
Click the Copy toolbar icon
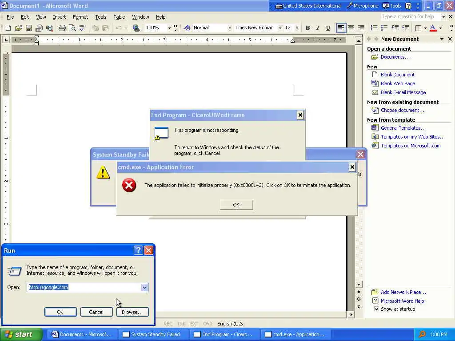tap(95, 28)
